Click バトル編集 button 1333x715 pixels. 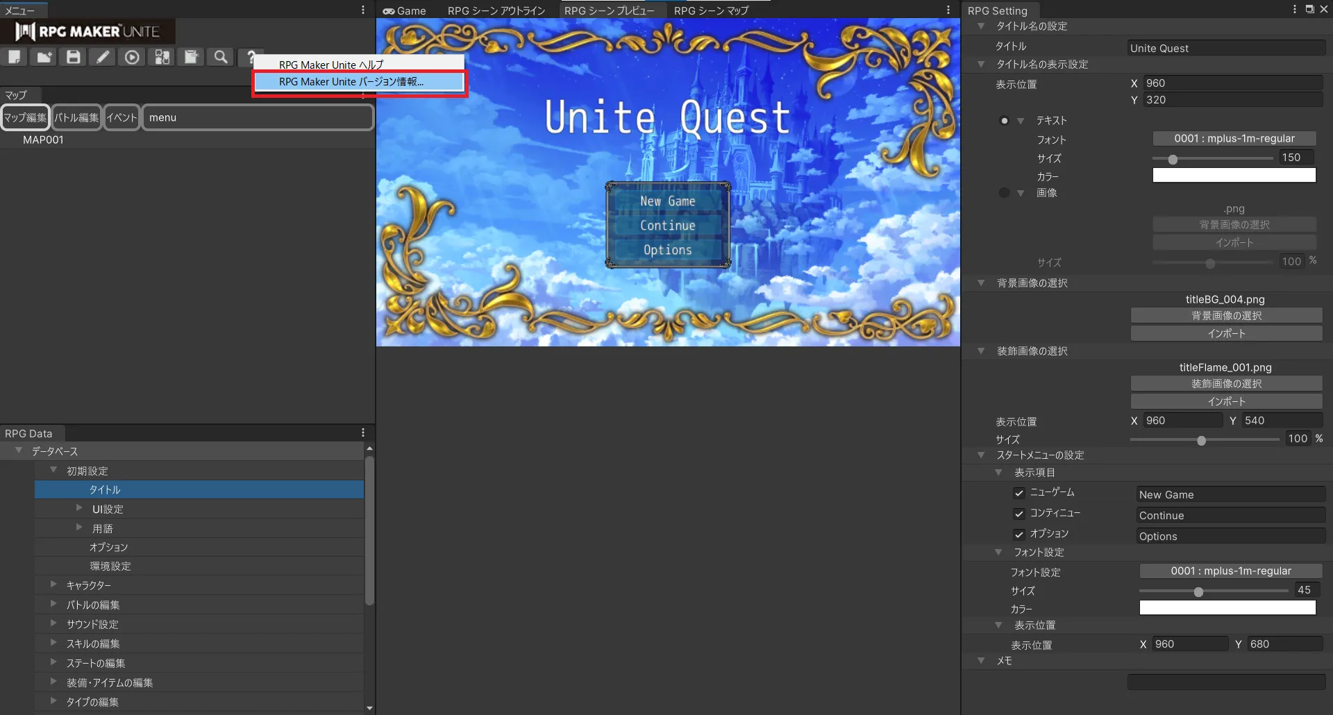coord(76,117)
